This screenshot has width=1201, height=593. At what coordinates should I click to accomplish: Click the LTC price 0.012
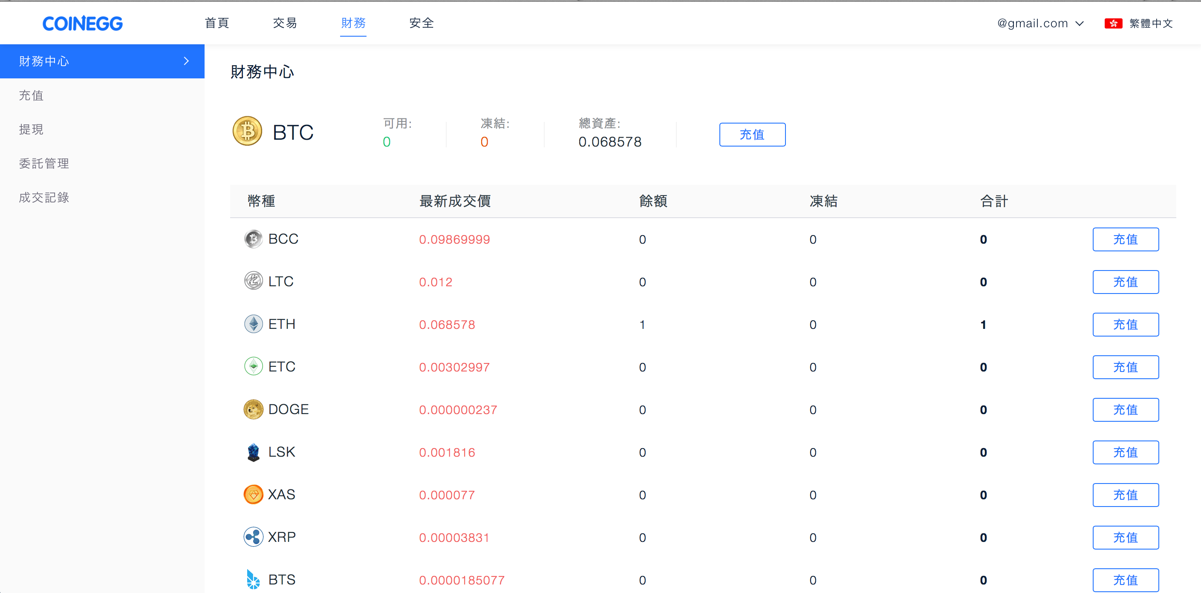(436, 282)
